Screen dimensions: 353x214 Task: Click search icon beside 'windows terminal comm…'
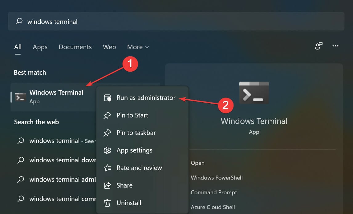click(21, 199)
